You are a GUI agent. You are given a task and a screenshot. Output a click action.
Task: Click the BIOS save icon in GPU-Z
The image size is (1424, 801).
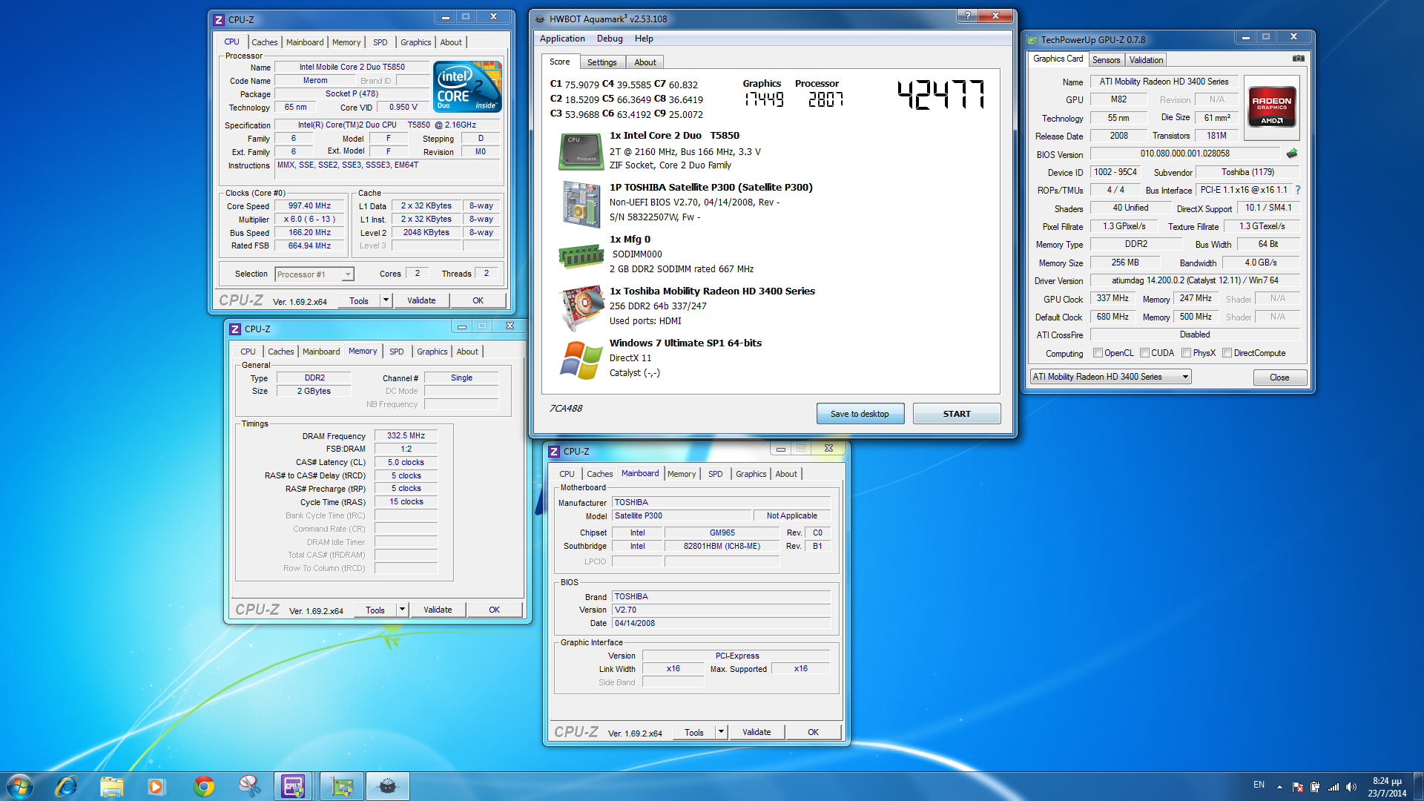pyautogui.click(x=1292, y=154)
